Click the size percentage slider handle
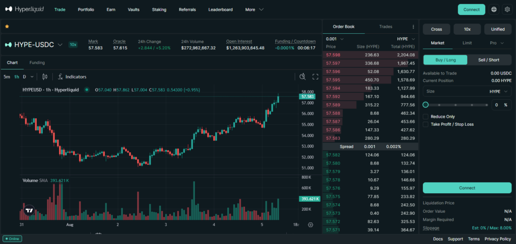 (425, 105)
